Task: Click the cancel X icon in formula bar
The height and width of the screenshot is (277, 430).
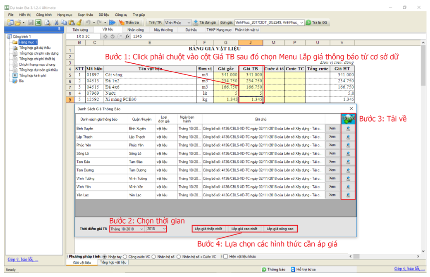Action: (105, 36)
